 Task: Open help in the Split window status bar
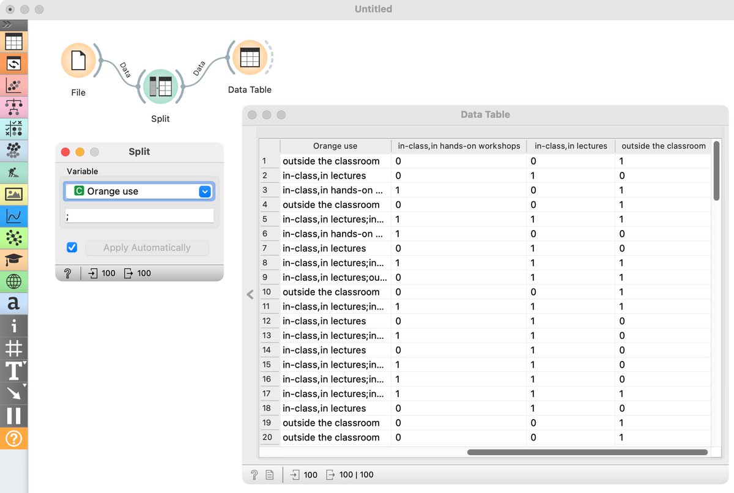[67, 273]
